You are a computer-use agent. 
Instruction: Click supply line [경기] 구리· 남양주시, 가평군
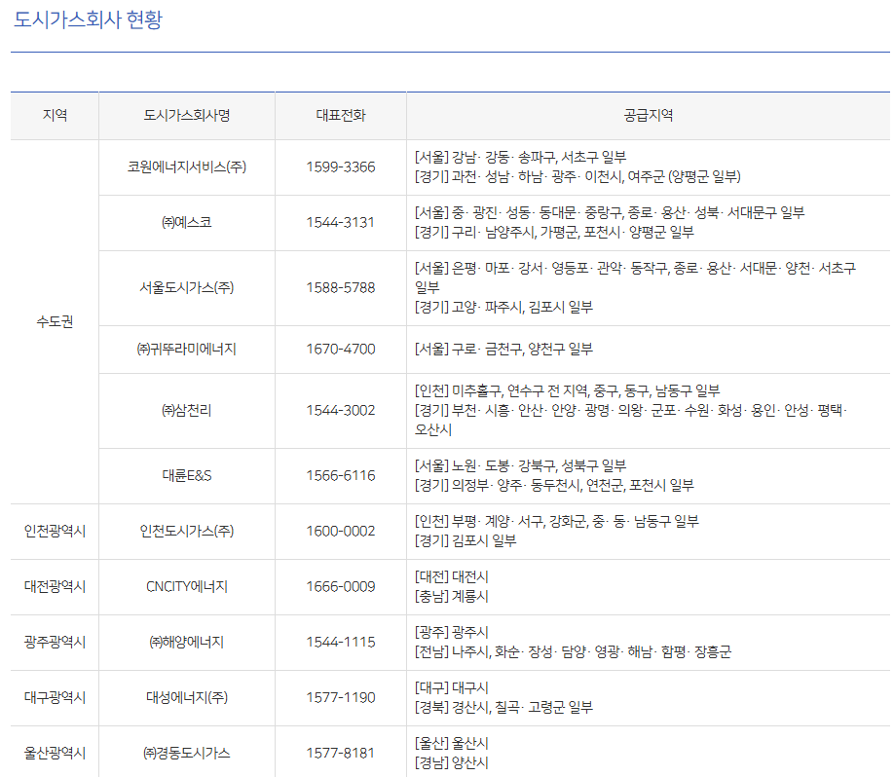pos(554,232)
